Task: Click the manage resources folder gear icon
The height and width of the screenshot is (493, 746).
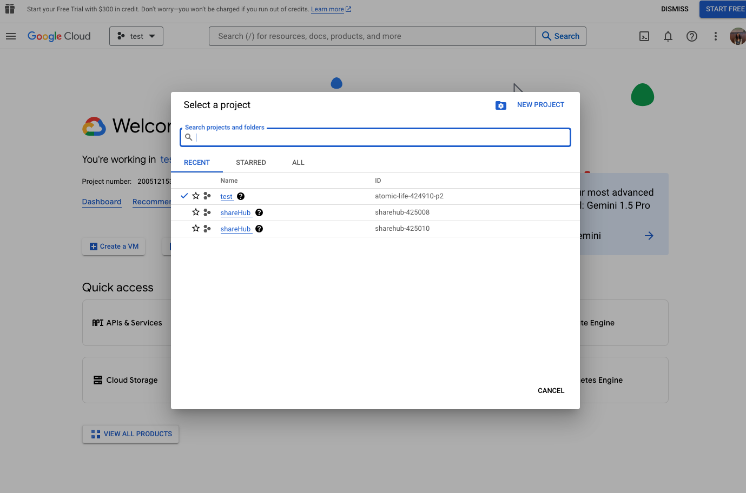Action: click(x=501, y=105)
